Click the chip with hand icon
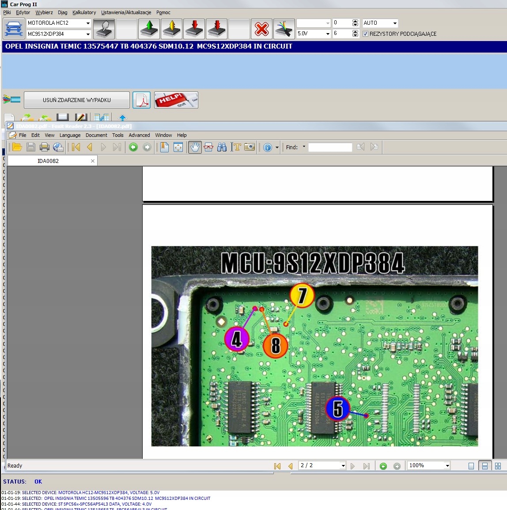Viewport: 507px width, 510px height. (x=104, y=29)
